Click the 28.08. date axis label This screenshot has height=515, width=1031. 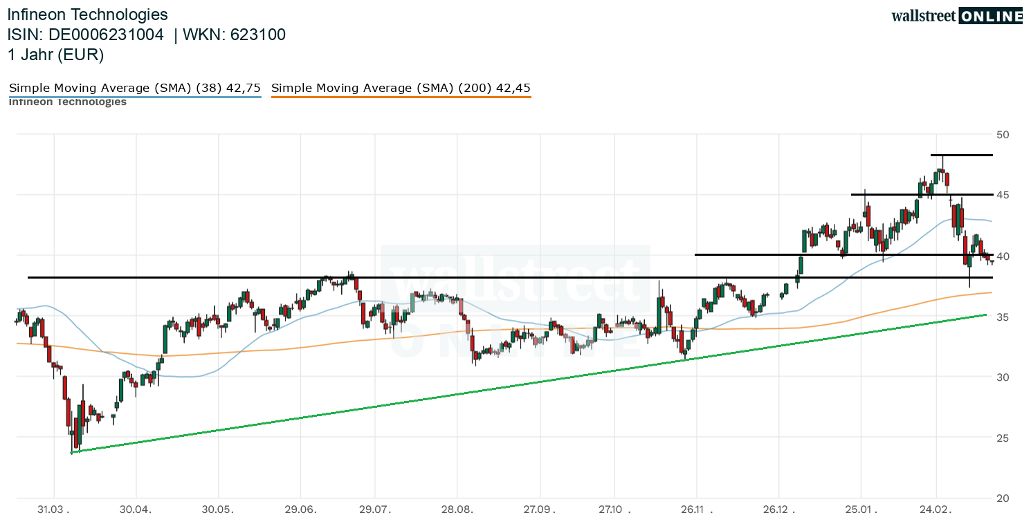457,509
